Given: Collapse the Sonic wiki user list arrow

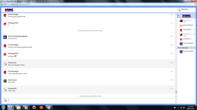Looking at the screenshot, I should tap(178, 16).
